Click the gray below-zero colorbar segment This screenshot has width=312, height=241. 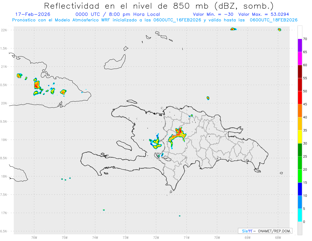coord(300,228)
